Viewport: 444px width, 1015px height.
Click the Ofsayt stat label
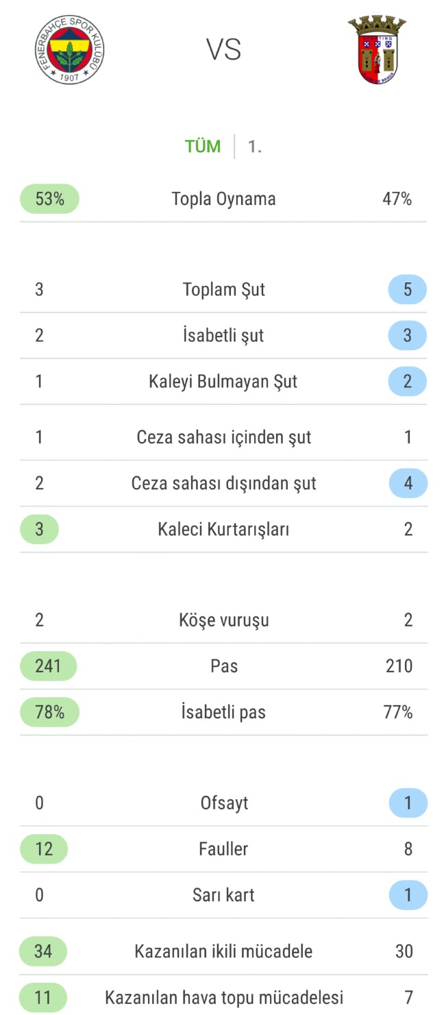point(223,803)
